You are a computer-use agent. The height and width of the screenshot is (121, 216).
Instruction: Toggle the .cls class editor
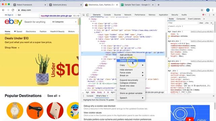tap(207, 23)
